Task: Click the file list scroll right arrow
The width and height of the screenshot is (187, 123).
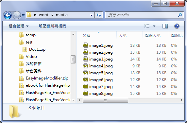Action: point(181,100)
